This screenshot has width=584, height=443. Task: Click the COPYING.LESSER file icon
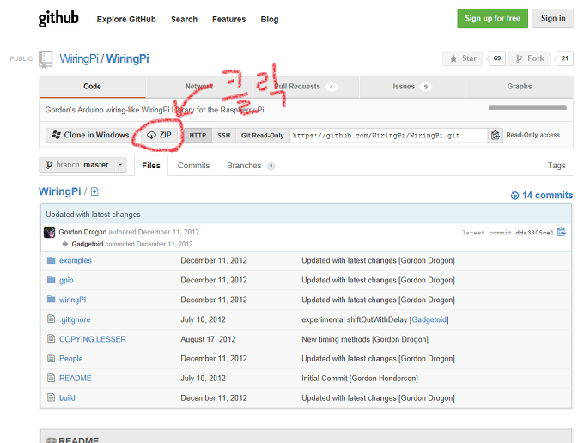(51, 338)
